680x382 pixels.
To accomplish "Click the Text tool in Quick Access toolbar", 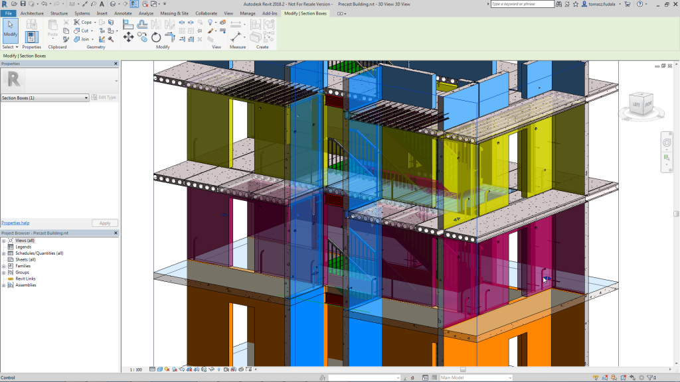I will click(102, 4).
